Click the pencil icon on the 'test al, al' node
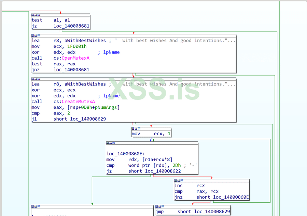Viewport: 307px width, 216px height. (x=36, y=15)
